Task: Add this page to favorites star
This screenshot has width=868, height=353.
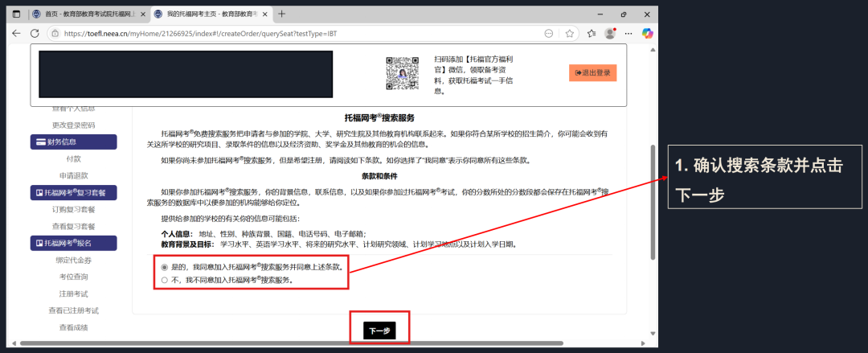Action: click(x=570, y=33)
